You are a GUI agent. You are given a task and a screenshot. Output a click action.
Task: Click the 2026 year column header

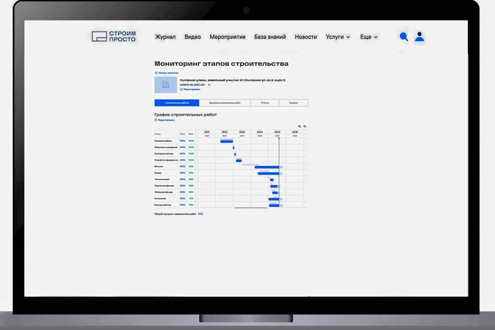click(x=295, y=132)
